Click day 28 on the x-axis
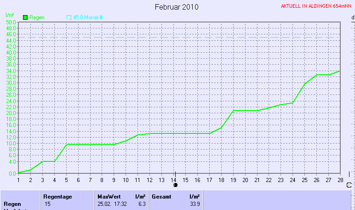Screen dimensions: 355x210 340,180
